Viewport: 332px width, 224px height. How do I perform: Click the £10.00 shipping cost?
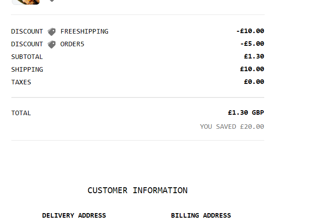point(252,69)
